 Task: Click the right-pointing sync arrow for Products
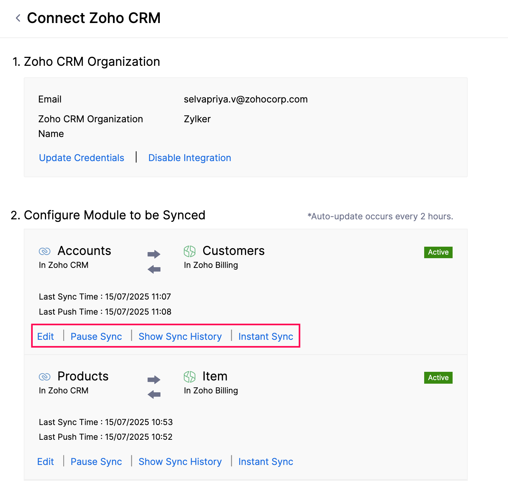pyautogui.click(x=154, y=380)
